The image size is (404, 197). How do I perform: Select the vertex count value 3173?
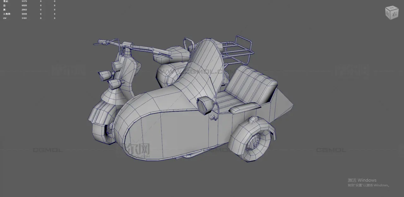tap(24, 1)
